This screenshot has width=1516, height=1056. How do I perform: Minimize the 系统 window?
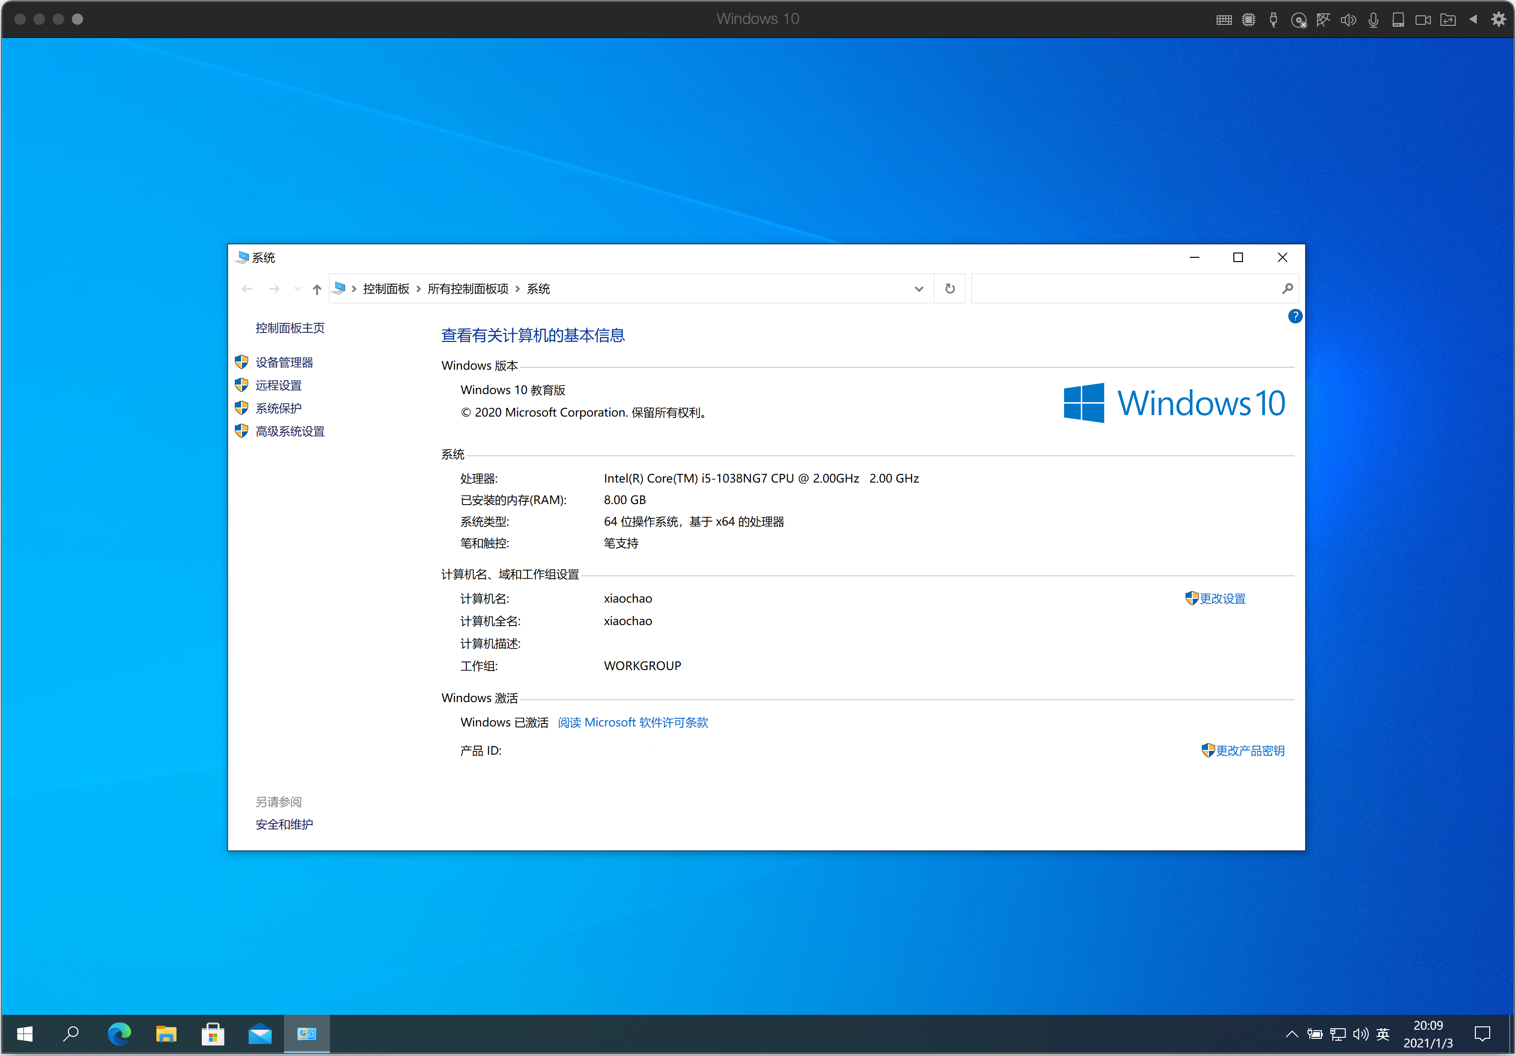point(1194,258)
